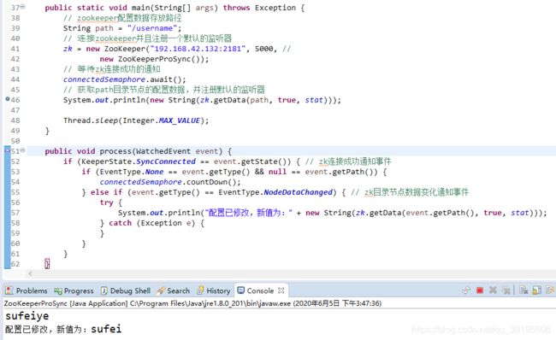Click "throws Exception" on line 37
Viewport: 556px width, 340px height.
[x=259, y=8]
